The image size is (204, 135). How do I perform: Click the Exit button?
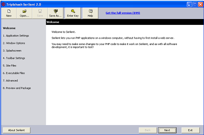(190, 130)
